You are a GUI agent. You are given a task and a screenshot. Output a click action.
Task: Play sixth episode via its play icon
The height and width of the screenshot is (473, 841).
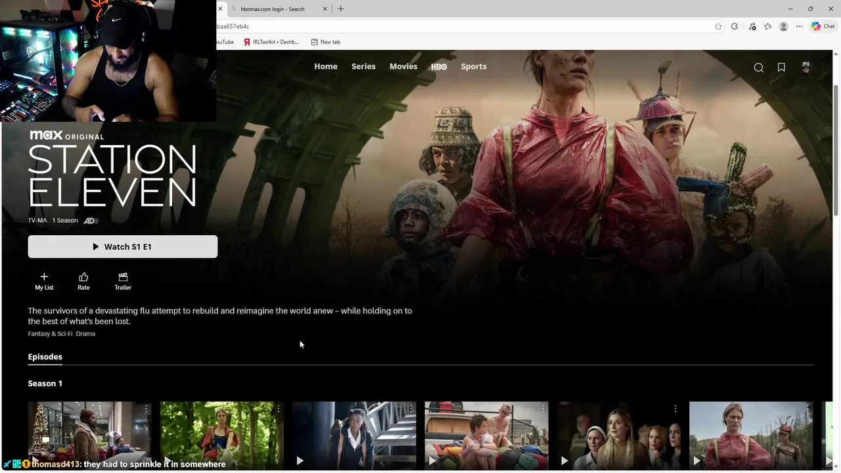click(x=696, y=461)
